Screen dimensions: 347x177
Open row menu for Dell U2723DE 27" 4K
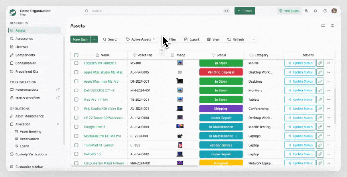[328, 90]
